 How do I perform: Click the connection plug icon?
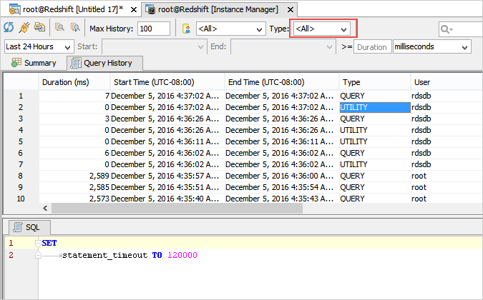click(24, 28)
